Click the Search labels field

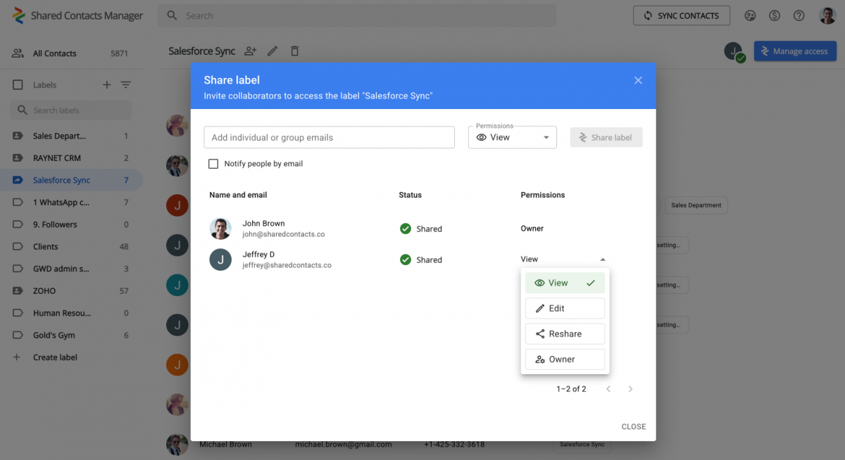pyautogui.click(x=71, y=110)
